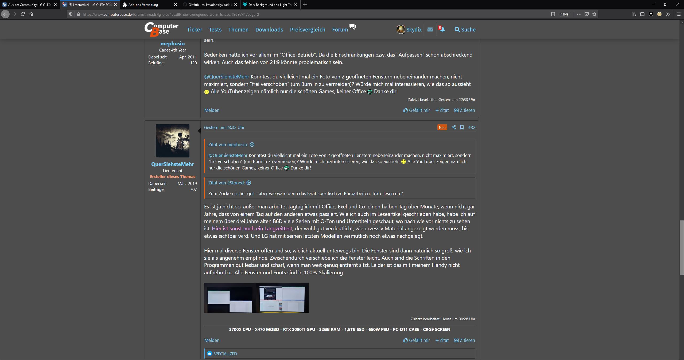Expand the toolbar overflow chevron
684x360 pixels.
click(x=668, y=14)
